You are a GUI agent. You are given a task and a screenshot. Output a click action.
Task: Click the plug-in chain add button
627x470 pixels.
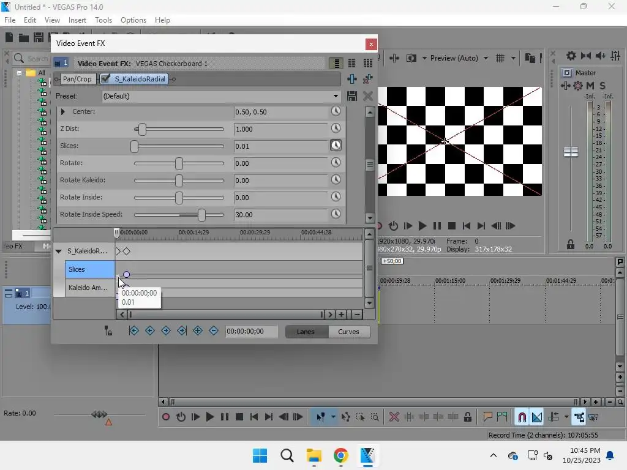[352, 79]
